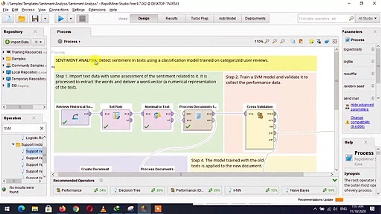This screenshot has height=214, width=381.
Task: Click the Recommended Operators info icon
Action: pos(101,180)
